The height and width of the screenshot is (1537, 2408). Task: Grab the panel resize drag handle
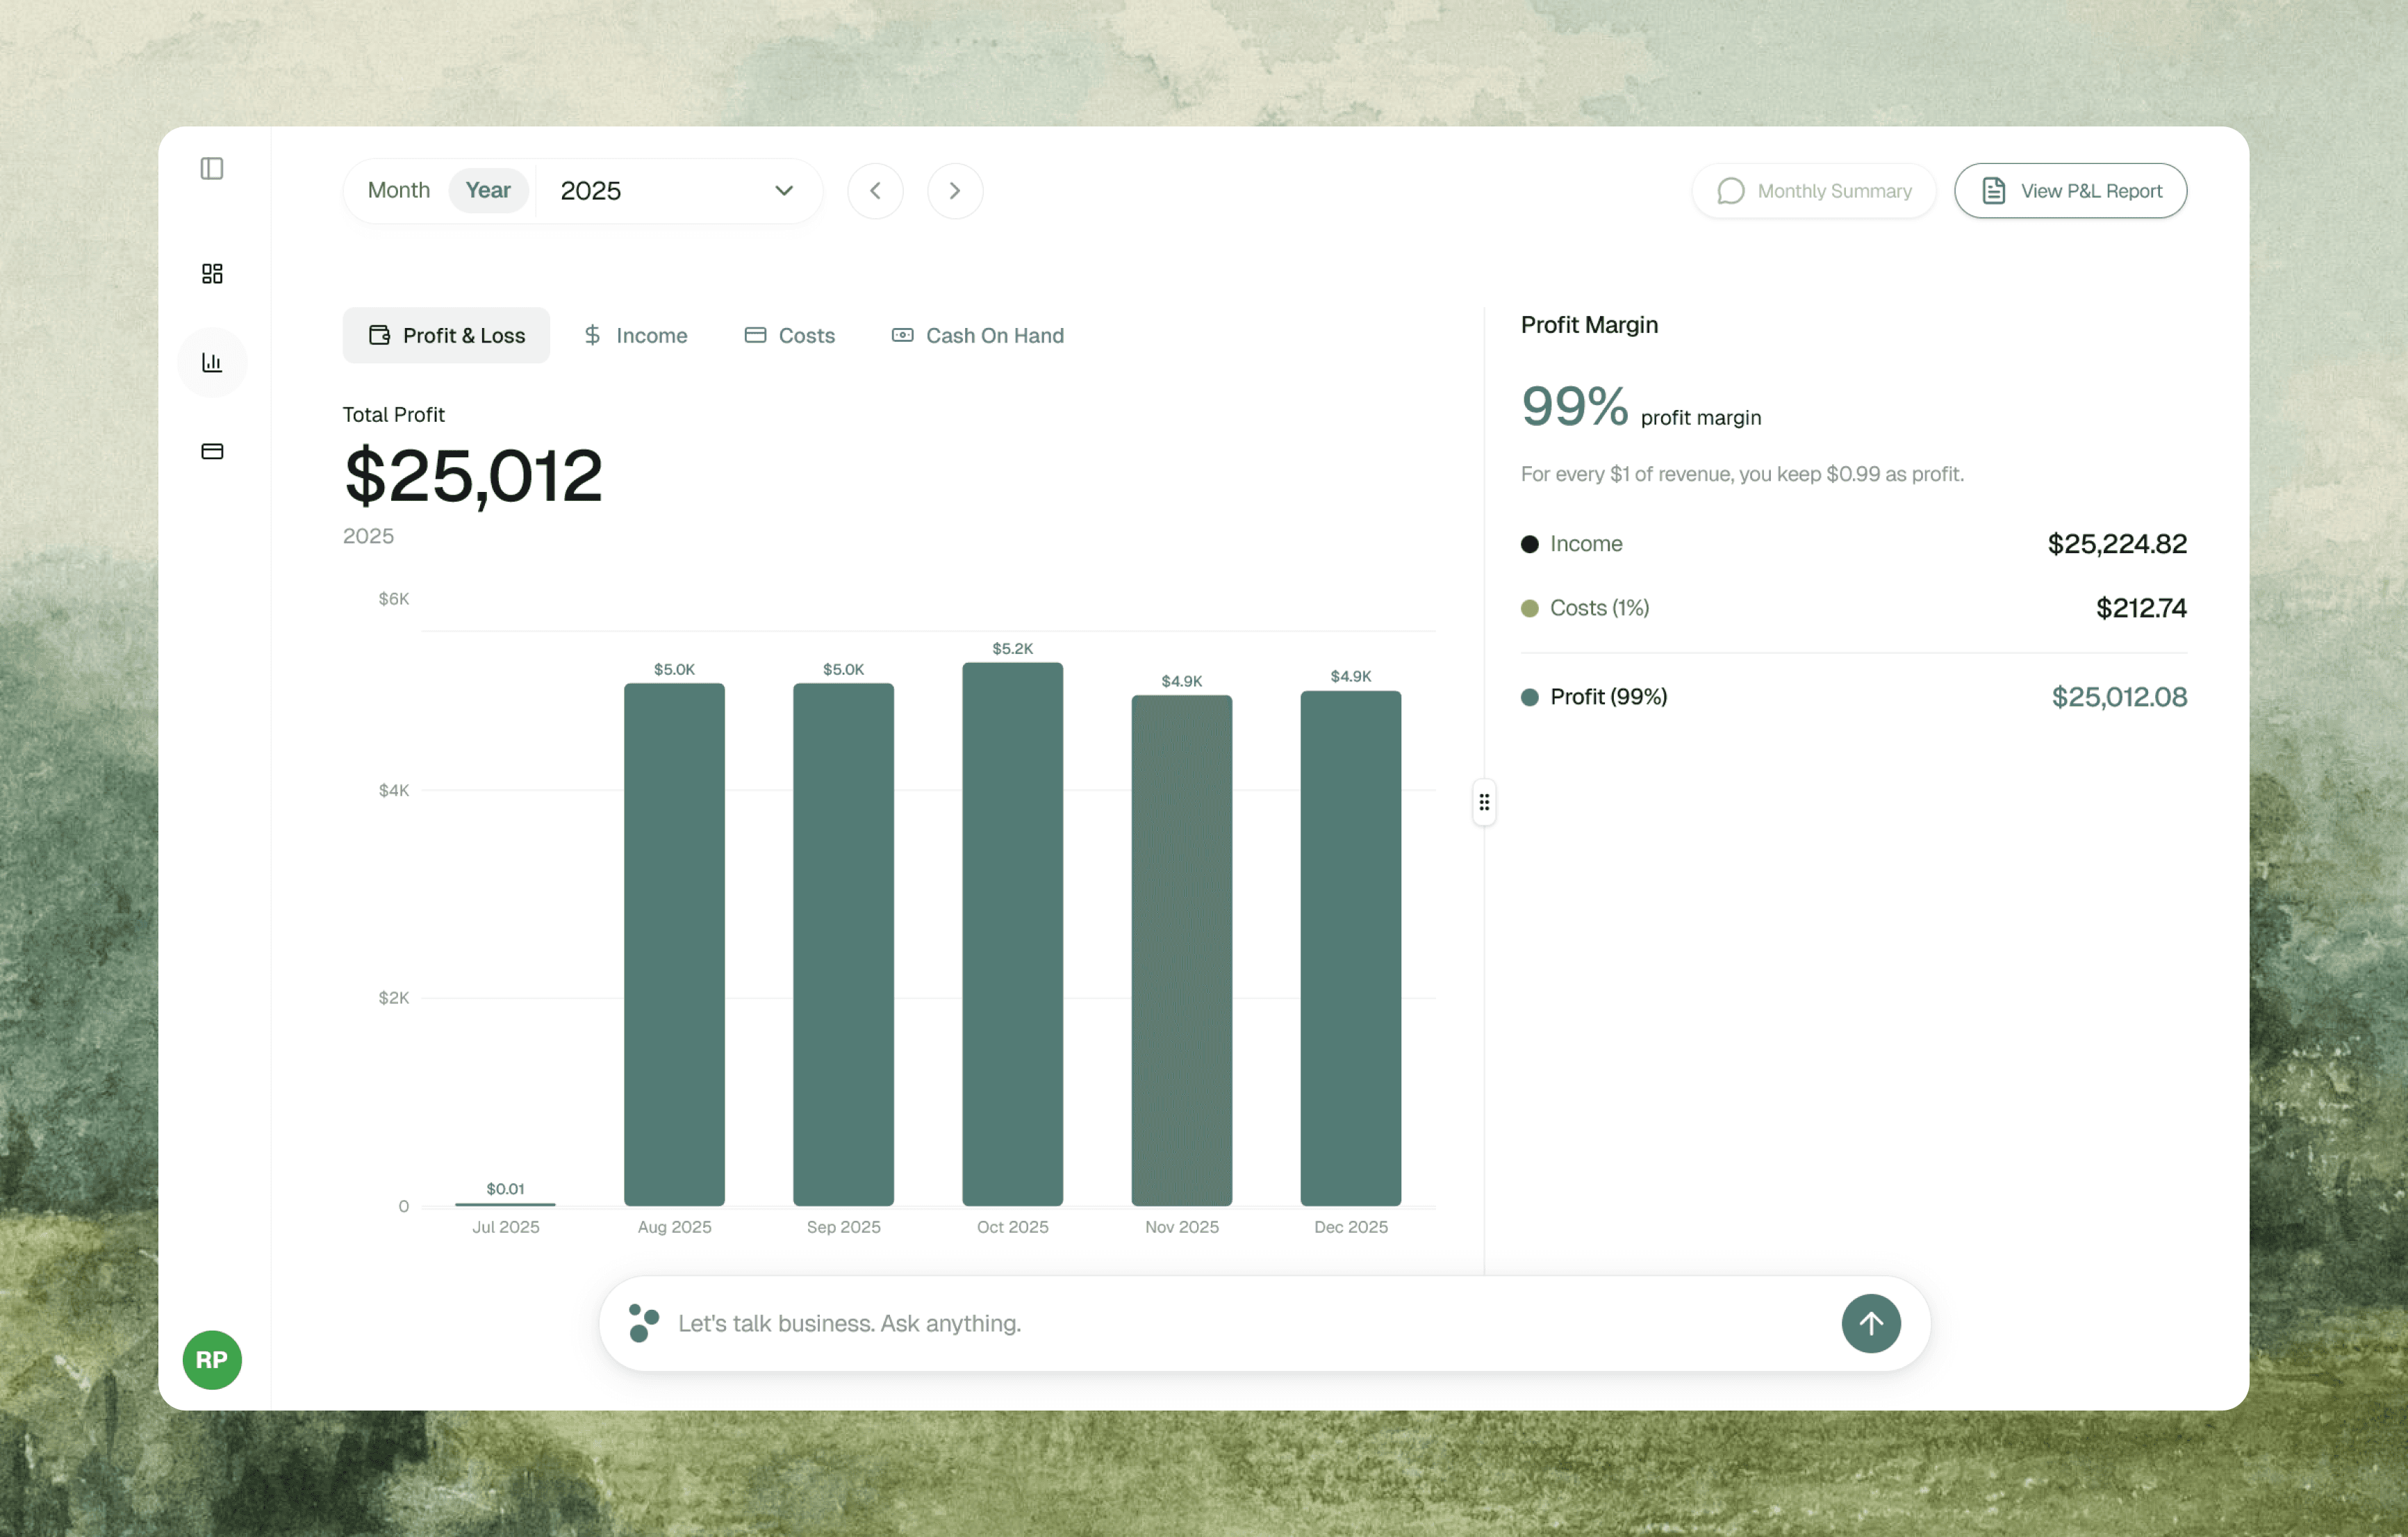(1484, 802)
